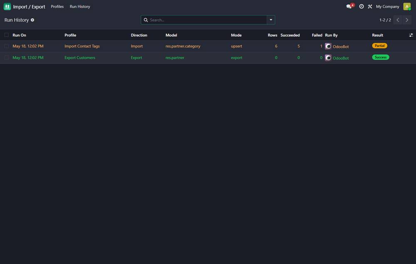416x264 pixels.
Task: Go to the next page of records
Action: coord(407,20)
